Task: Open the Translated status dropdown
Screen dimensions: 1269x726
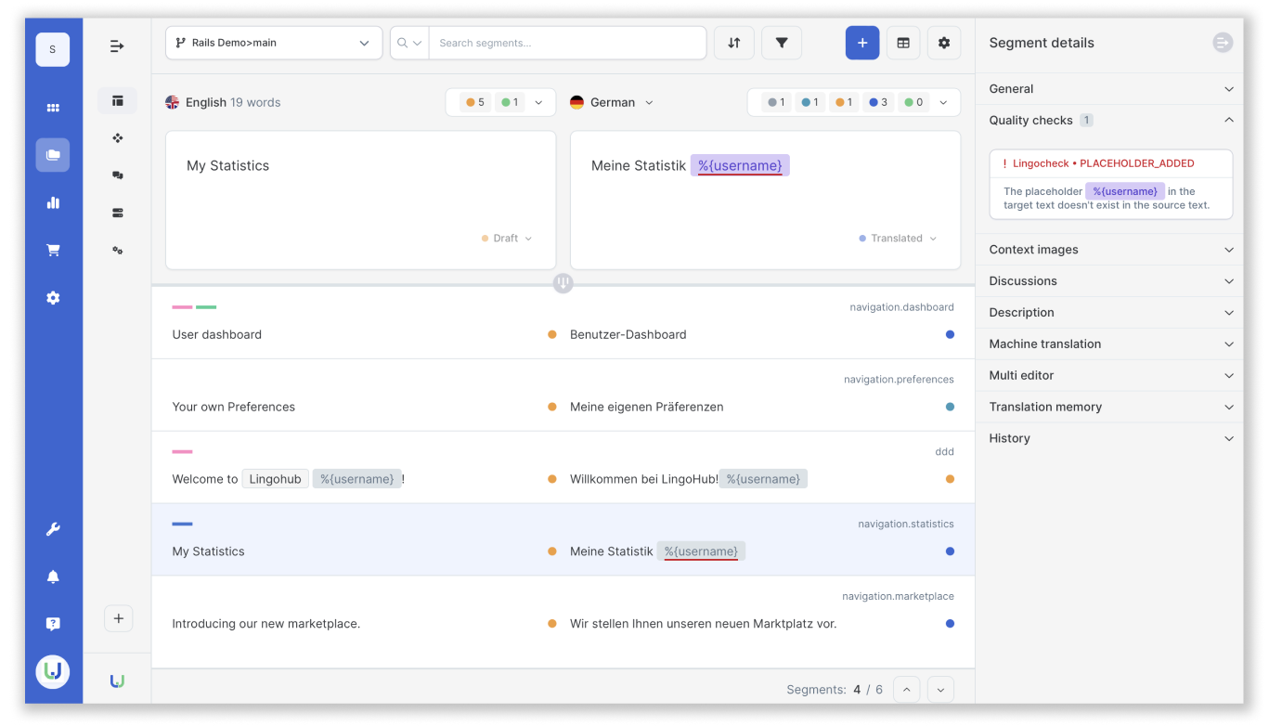Action: [898, 239]
